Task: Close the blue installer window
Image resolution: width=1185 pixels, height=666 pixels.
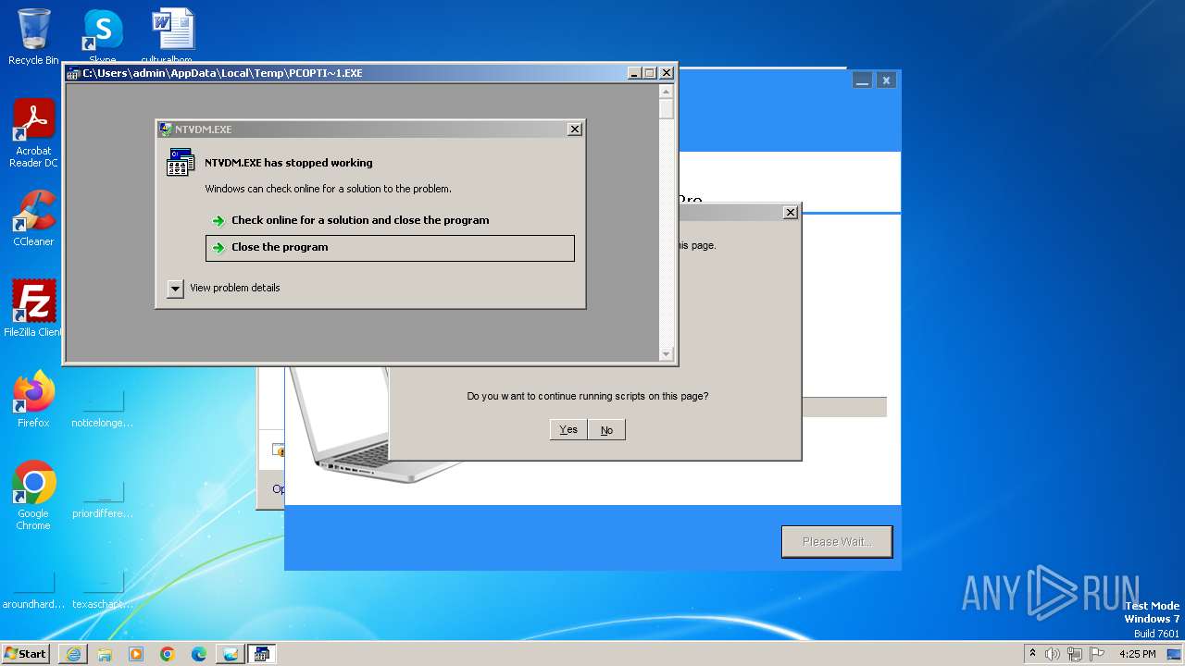Action: [x=886, y=80]
